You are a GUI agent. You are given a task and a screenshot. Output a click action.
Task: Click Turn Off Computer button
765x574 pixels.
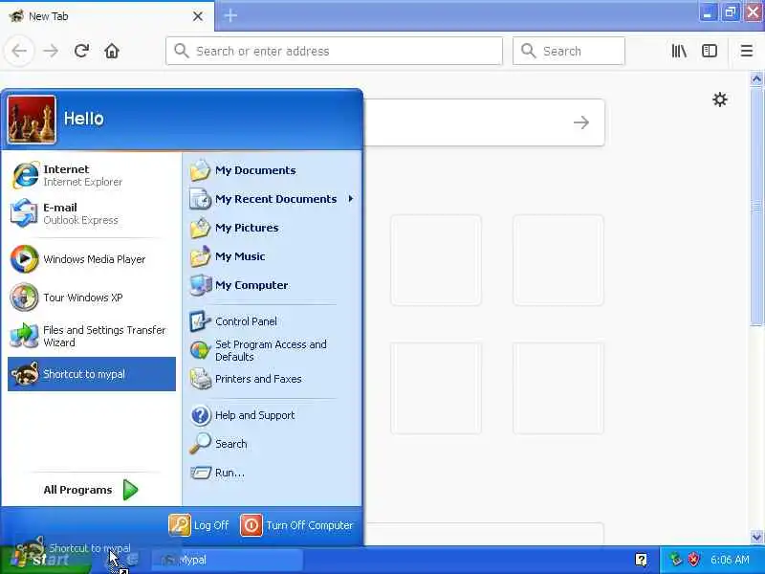[296, 525]
